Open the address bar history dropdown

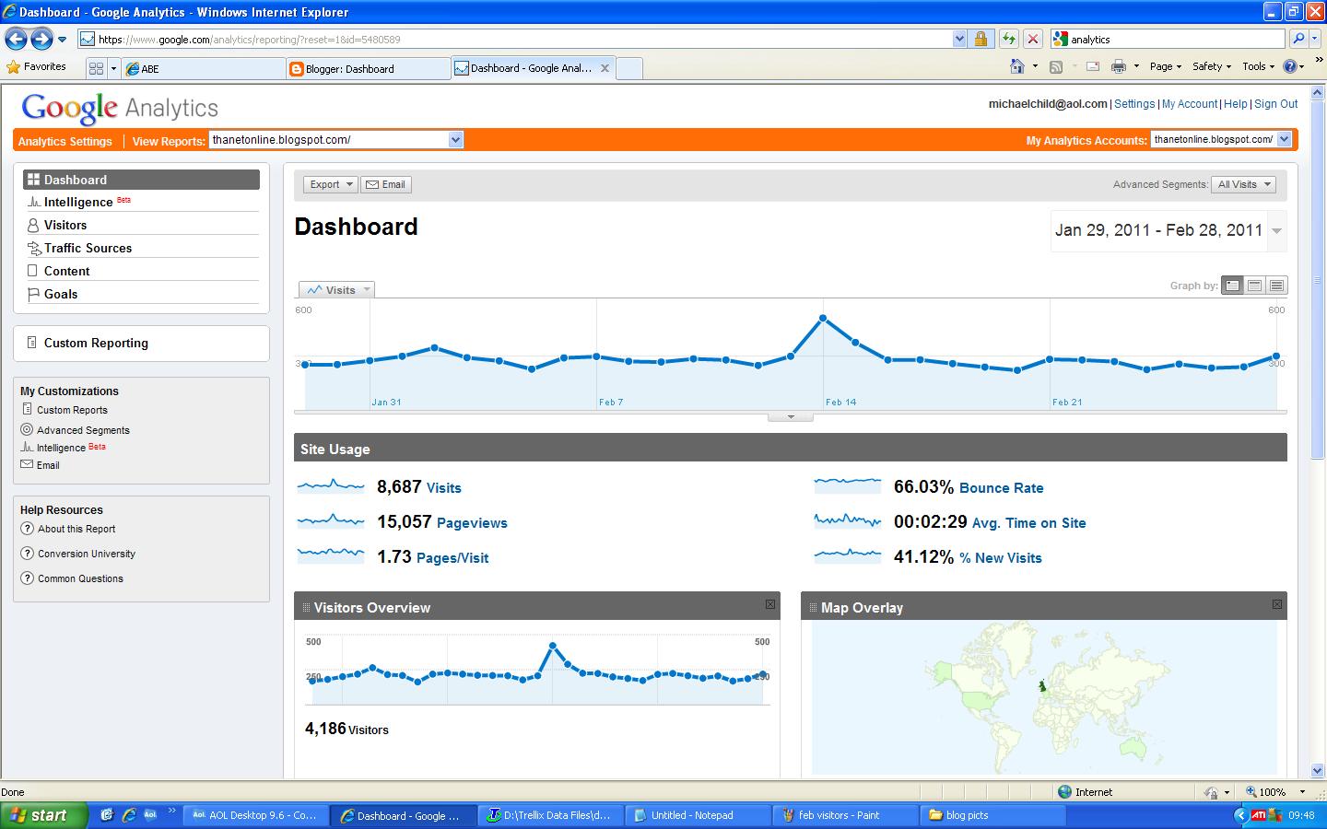coord(959,39)
